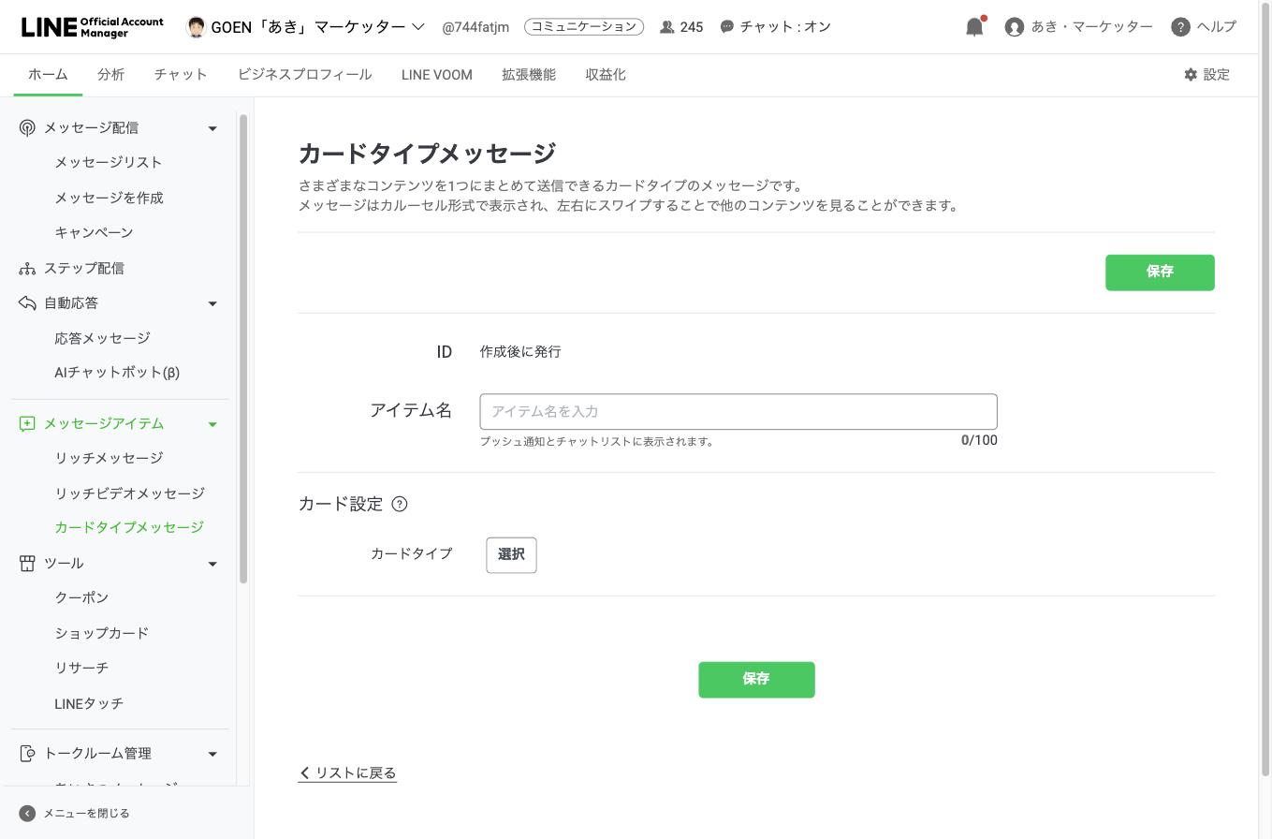Collapse the メッセージ配信 section
The width and height of the screenshot is (1272, 839).
[x=212, y=128]
